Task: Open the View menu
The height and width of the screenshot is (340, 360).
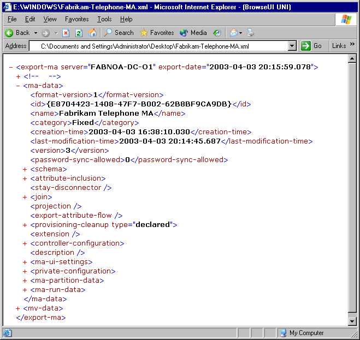Action: pyautogui.click(x=50, y=19)
